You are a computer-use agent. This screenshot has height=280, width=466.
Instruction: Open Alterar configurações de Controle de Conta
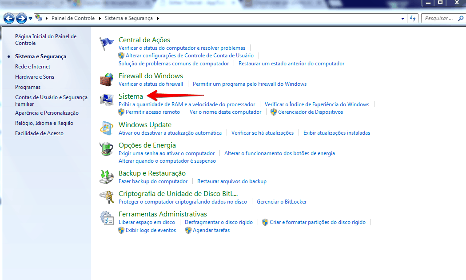[190, 56]
